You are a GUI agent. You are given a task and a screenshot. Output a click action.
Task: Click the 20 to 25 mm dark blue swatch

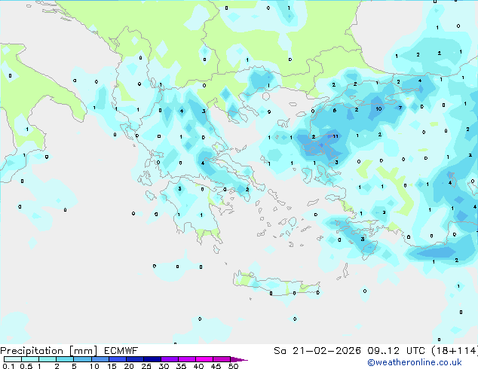tap(135, 359)
